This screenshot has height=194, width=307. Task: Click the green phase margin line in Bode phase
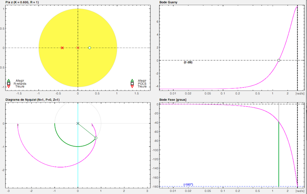(278, 154)
